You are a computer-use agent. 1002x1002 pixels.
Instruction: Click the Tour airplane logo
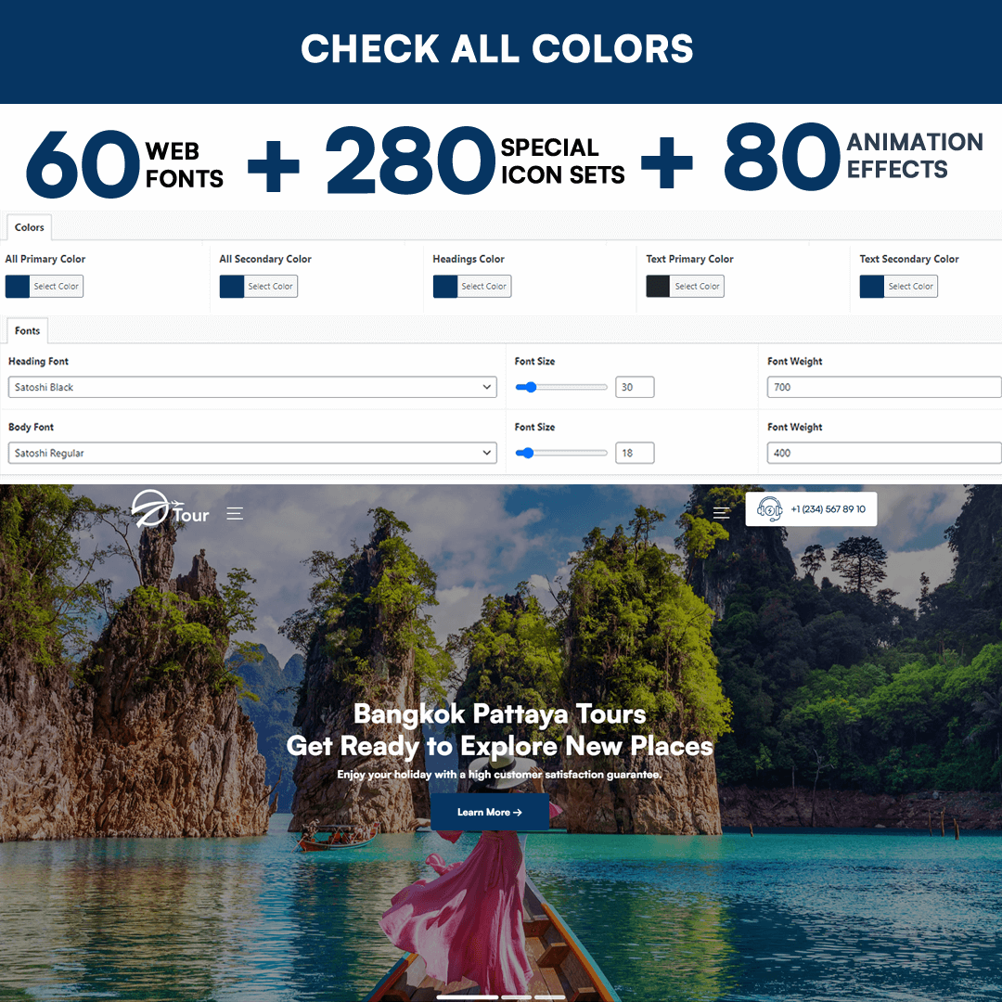170,508
